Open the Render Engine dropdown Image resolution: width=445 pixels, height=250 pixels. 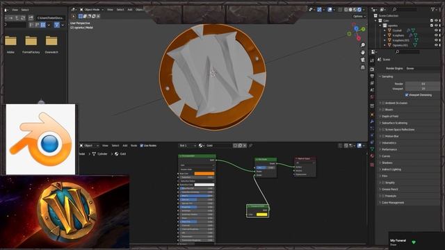[423, 68]
